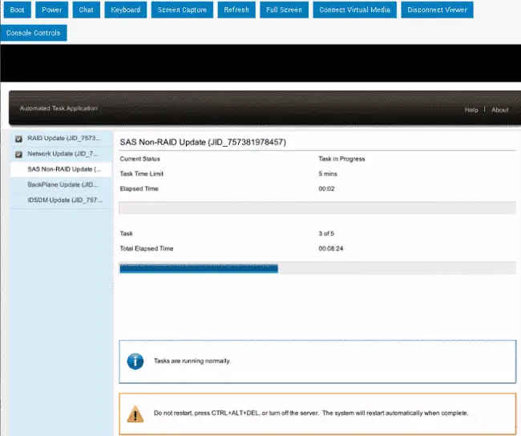Click the 'Task Time Limit' label

(x=142, y=174)
